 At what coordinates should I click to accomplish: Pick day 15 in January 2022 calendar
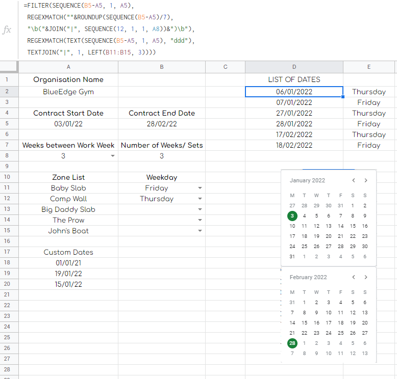353,226
